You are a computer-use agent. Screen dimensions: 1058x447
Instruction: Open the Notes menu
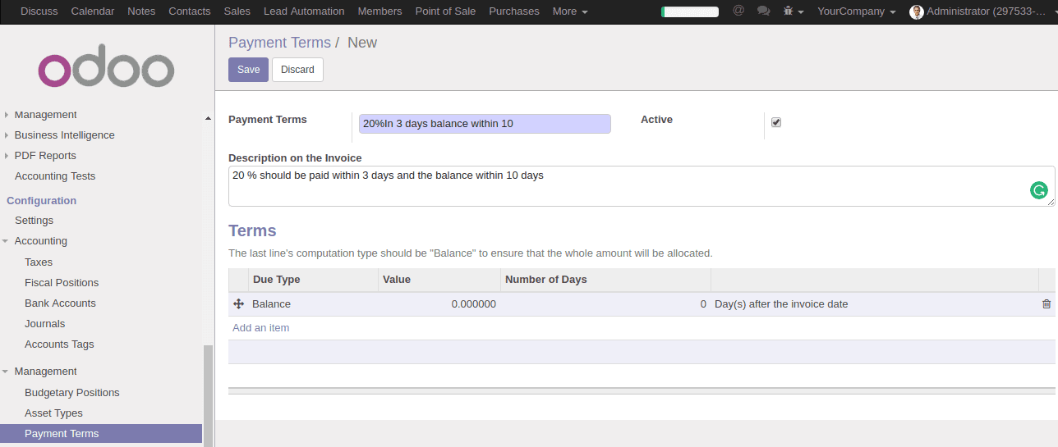pyautogui.click(x=141, y=11)
